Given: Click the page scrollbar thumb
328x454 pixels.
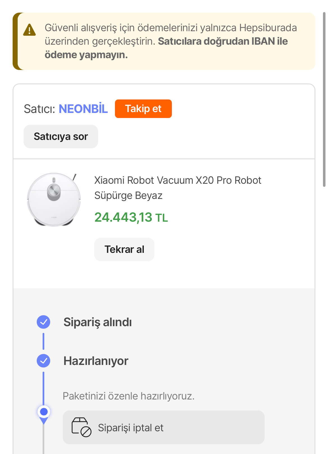Looking at the screenshot, I should pos(324,99).
